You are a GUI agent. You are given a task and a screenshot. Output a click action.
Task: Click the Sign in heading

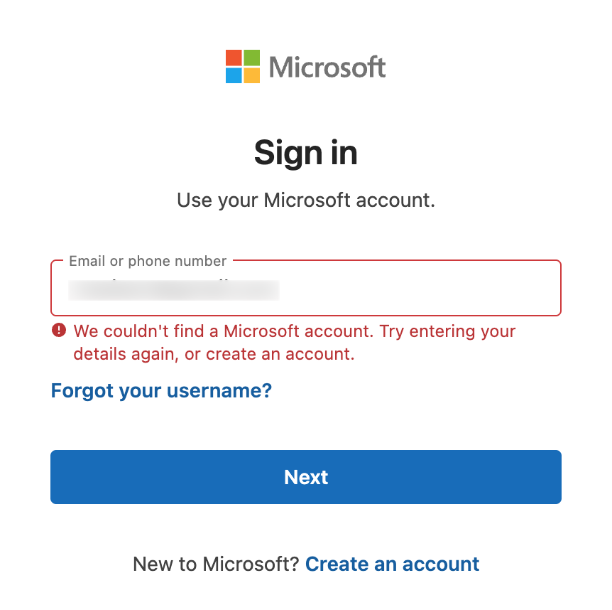[305, 152]
